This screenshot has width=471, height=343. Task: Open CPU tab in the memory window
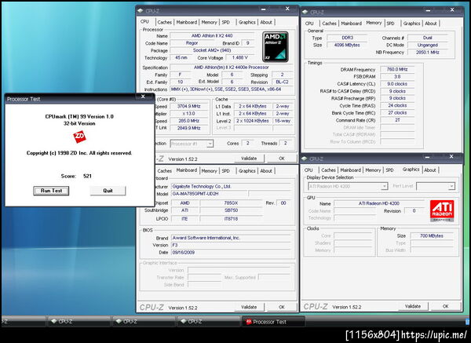click(x=309, y=24)
